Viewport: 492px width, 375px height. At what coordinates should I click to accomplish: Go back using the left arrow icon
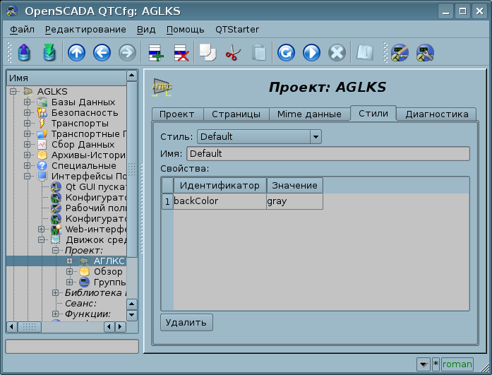102,52
